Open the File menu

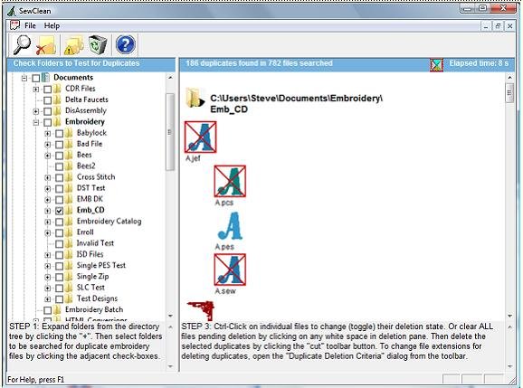tap(30, 25)
